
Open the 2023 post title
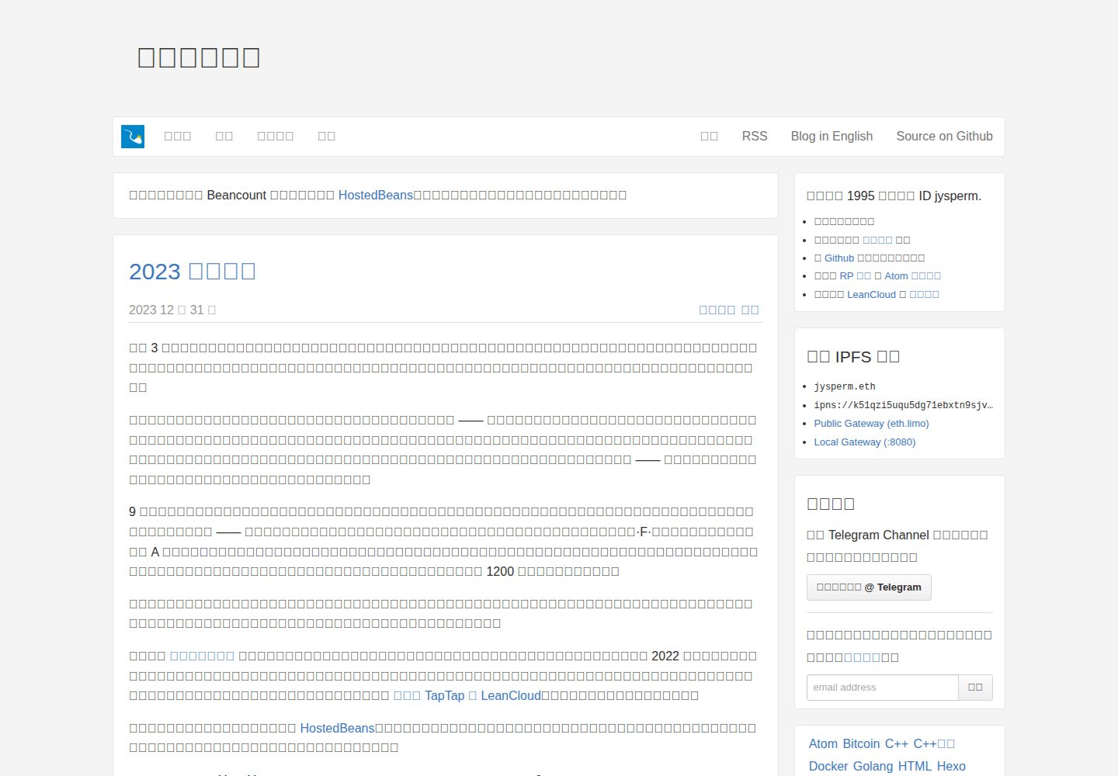(193, 272)
